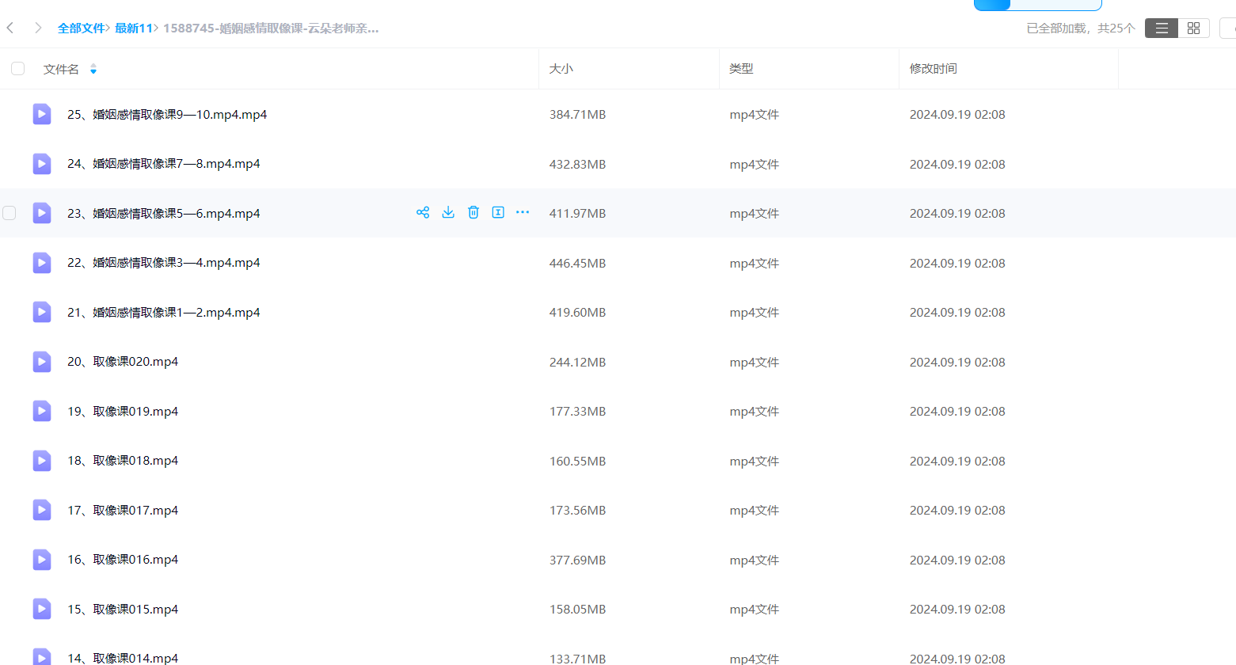
Task: Click video icon of 25、婚姻感情取像课9—10
Action: [x=42, y=114]
